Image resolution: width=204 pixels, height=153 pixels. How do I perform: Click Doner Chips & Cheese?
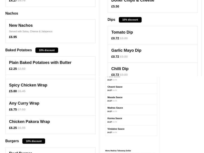click(152, 4)
